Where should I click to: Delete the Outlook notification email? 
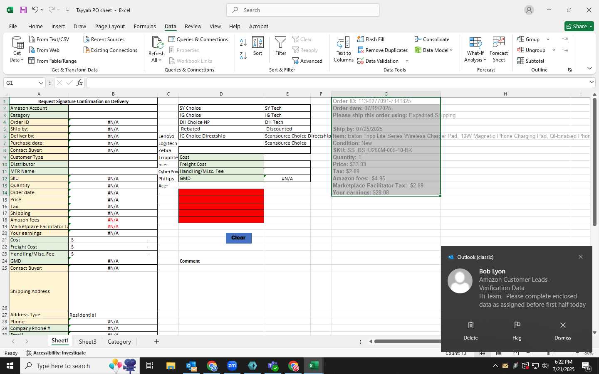point(470,330)
